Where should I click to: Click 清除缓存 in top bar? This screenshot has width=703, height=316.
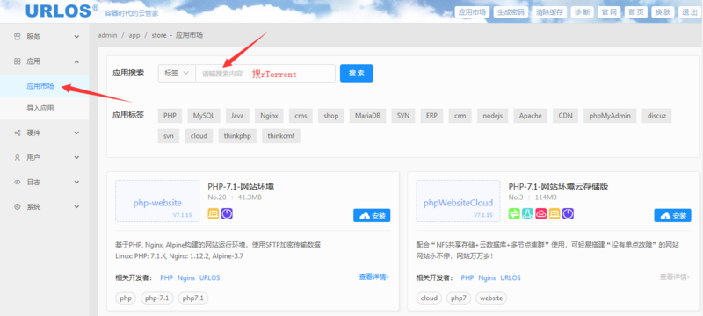pos(550,12)
